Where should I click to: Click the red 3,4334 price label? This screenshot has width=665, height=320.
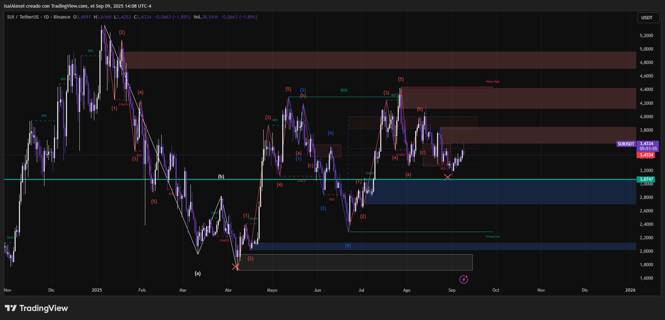(646, 155)
